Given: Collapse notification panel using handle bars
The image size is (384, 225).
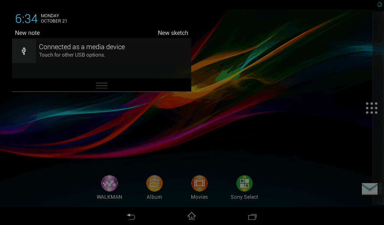Looking at the screenshot, I should click(x=102, y=85).
